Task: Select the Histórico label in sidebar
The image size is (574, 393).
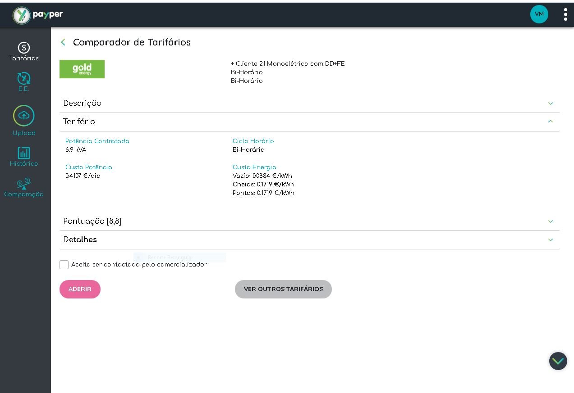Action: [24, 164]
